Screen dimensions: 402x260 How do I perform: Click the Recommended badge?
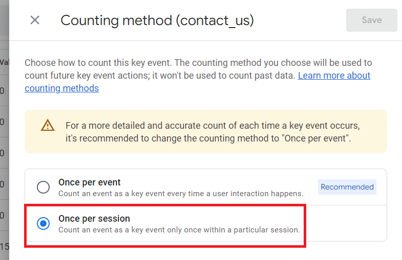347,187
